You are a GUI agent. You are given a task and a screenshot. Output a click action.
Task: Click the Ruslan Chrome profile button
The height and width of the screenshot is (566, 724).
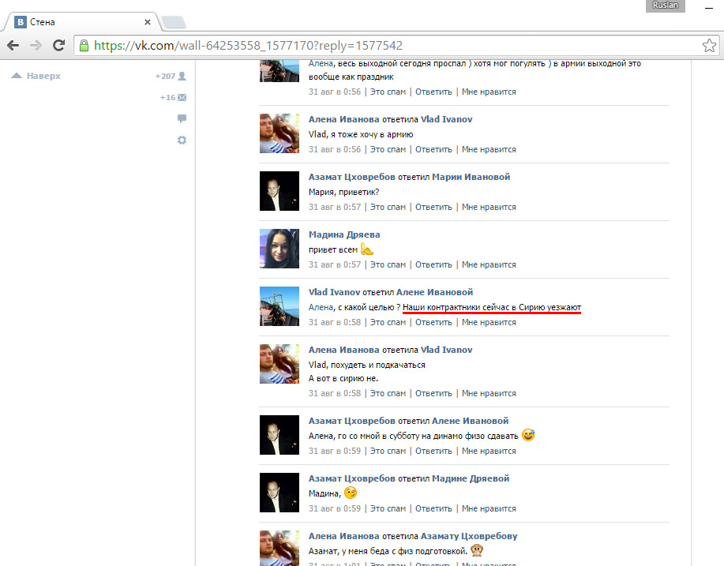(664, 6)
